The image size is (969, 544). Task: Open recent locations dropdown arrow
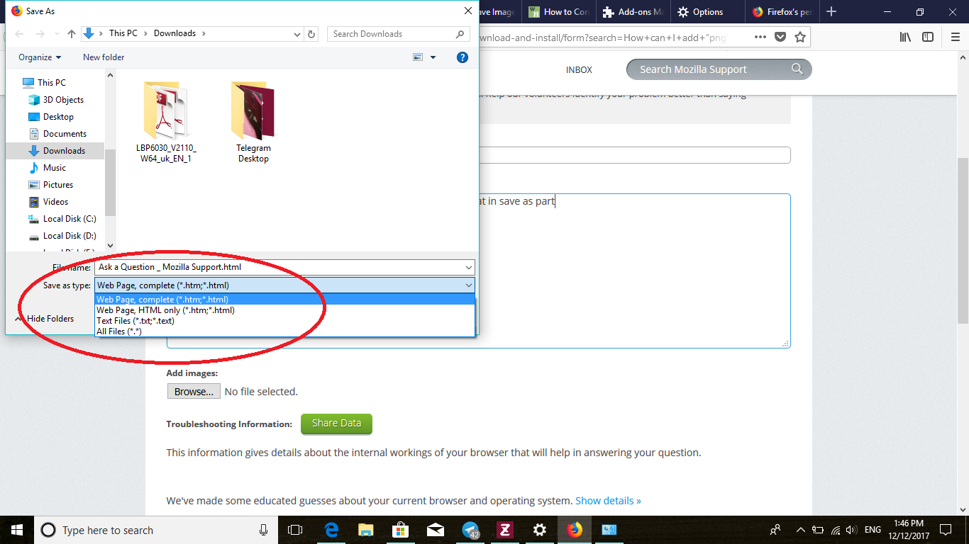(56, 33)
